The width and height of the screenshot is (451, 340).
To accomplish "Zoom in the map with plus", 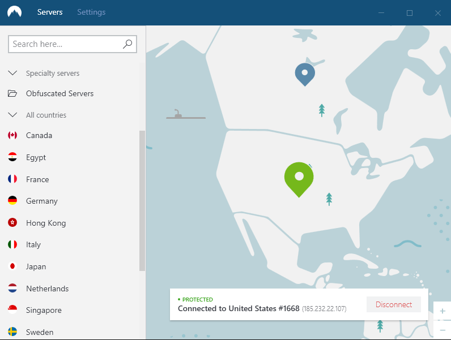I will pyautogui.click(x=443, y=311).
